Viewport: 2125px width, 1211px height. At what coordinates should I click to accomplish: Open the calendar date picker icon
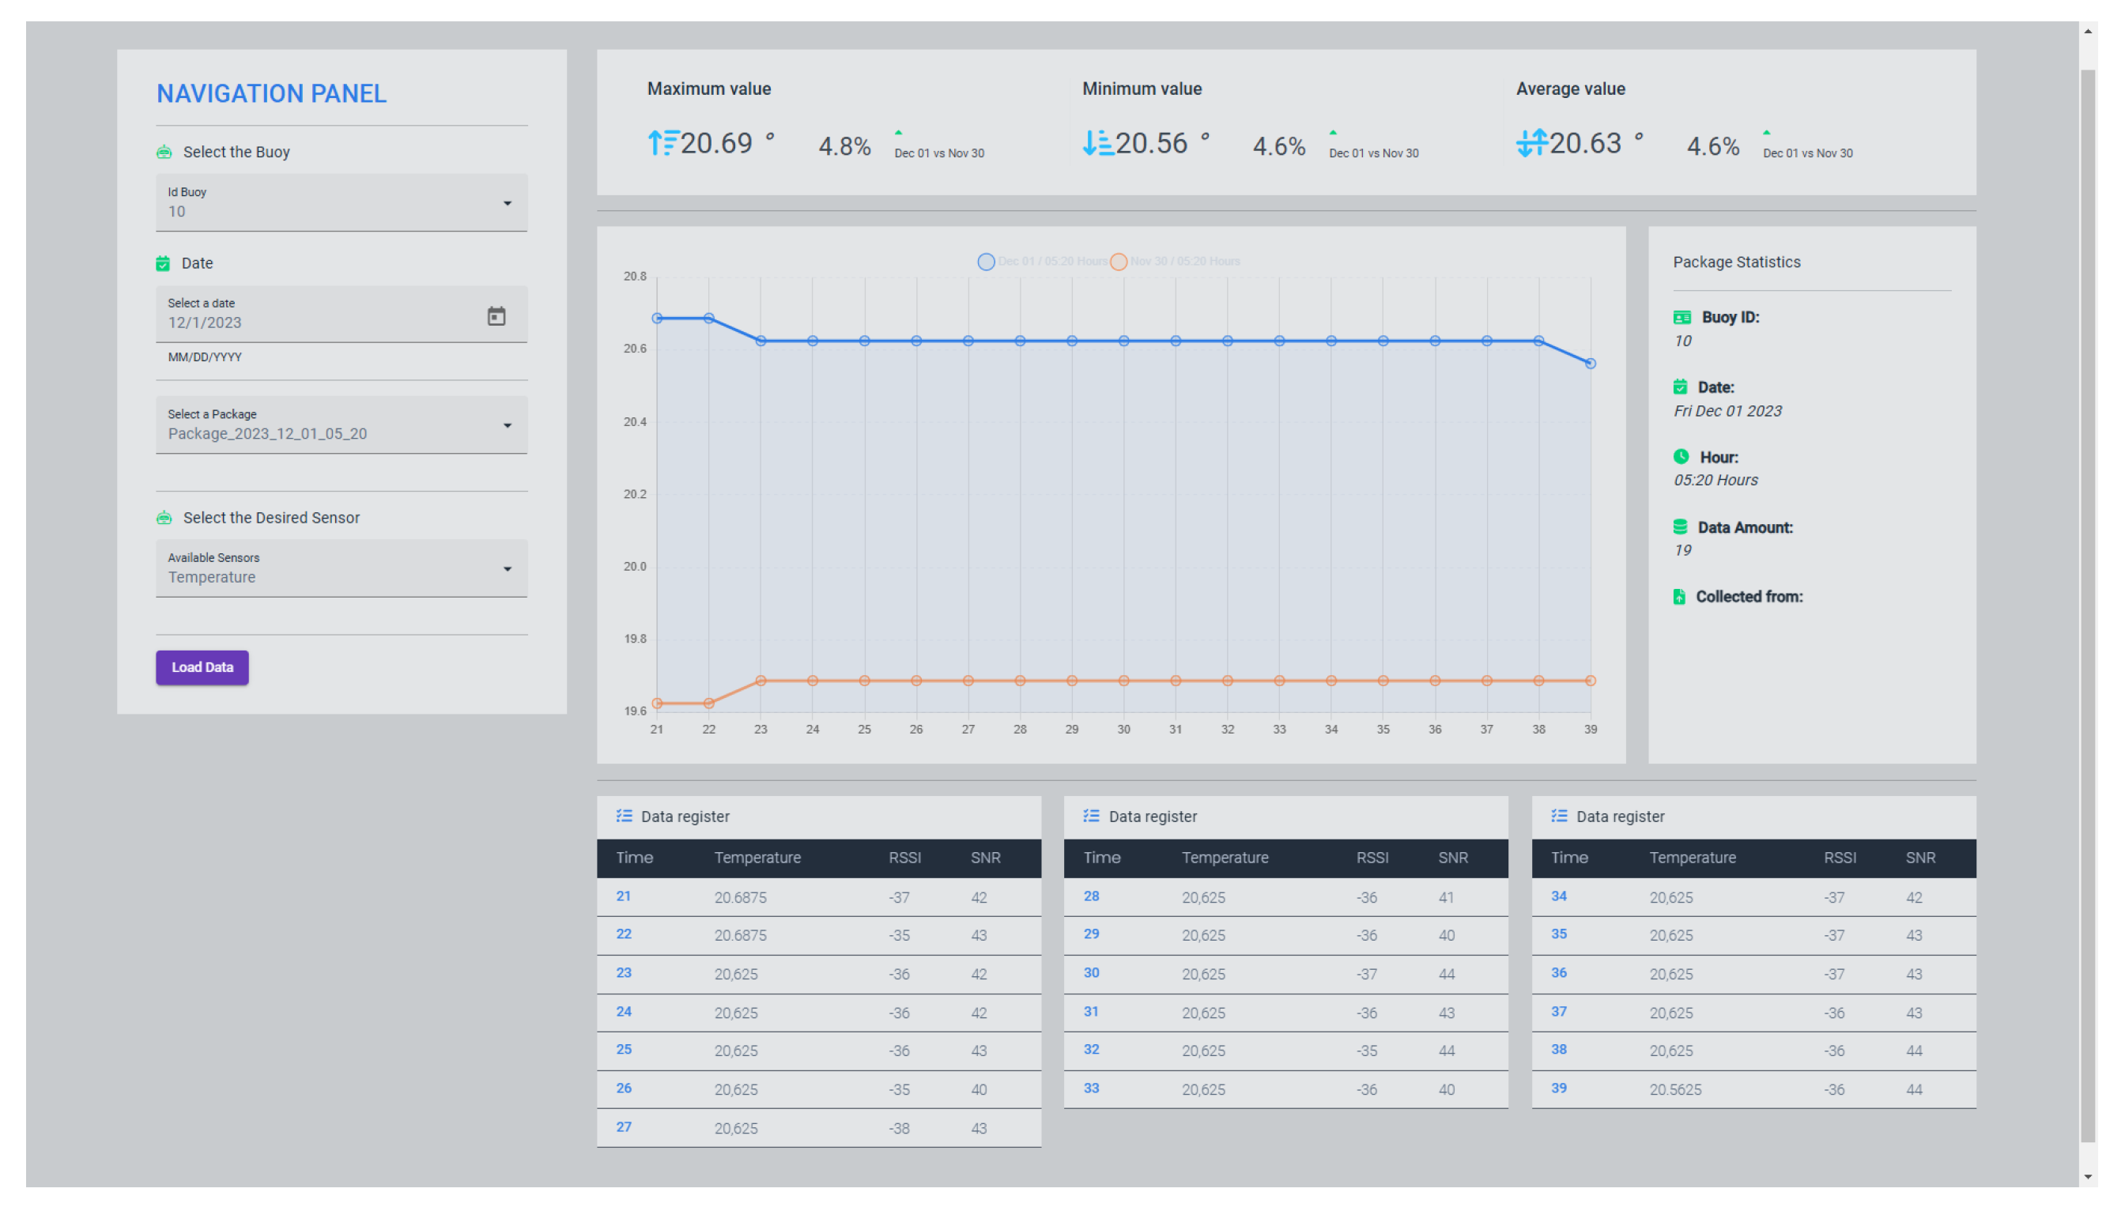tap(496, 316)
